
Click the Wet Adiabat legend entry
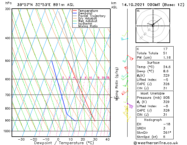(85, 21)
